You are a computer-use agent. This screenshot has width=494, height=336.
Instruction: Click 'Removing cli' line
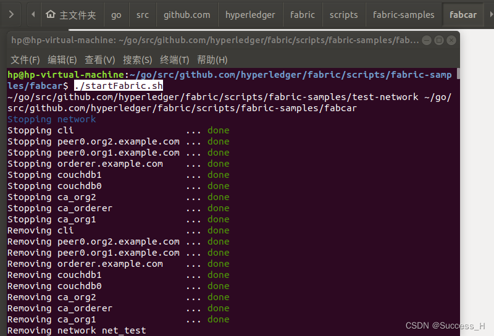119,230
